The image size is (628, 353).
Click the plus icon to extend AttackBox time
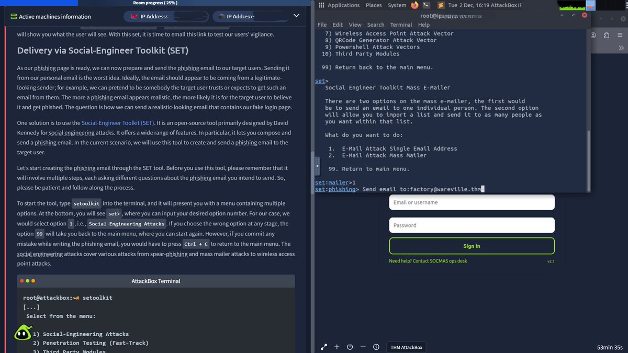[337, 347]
